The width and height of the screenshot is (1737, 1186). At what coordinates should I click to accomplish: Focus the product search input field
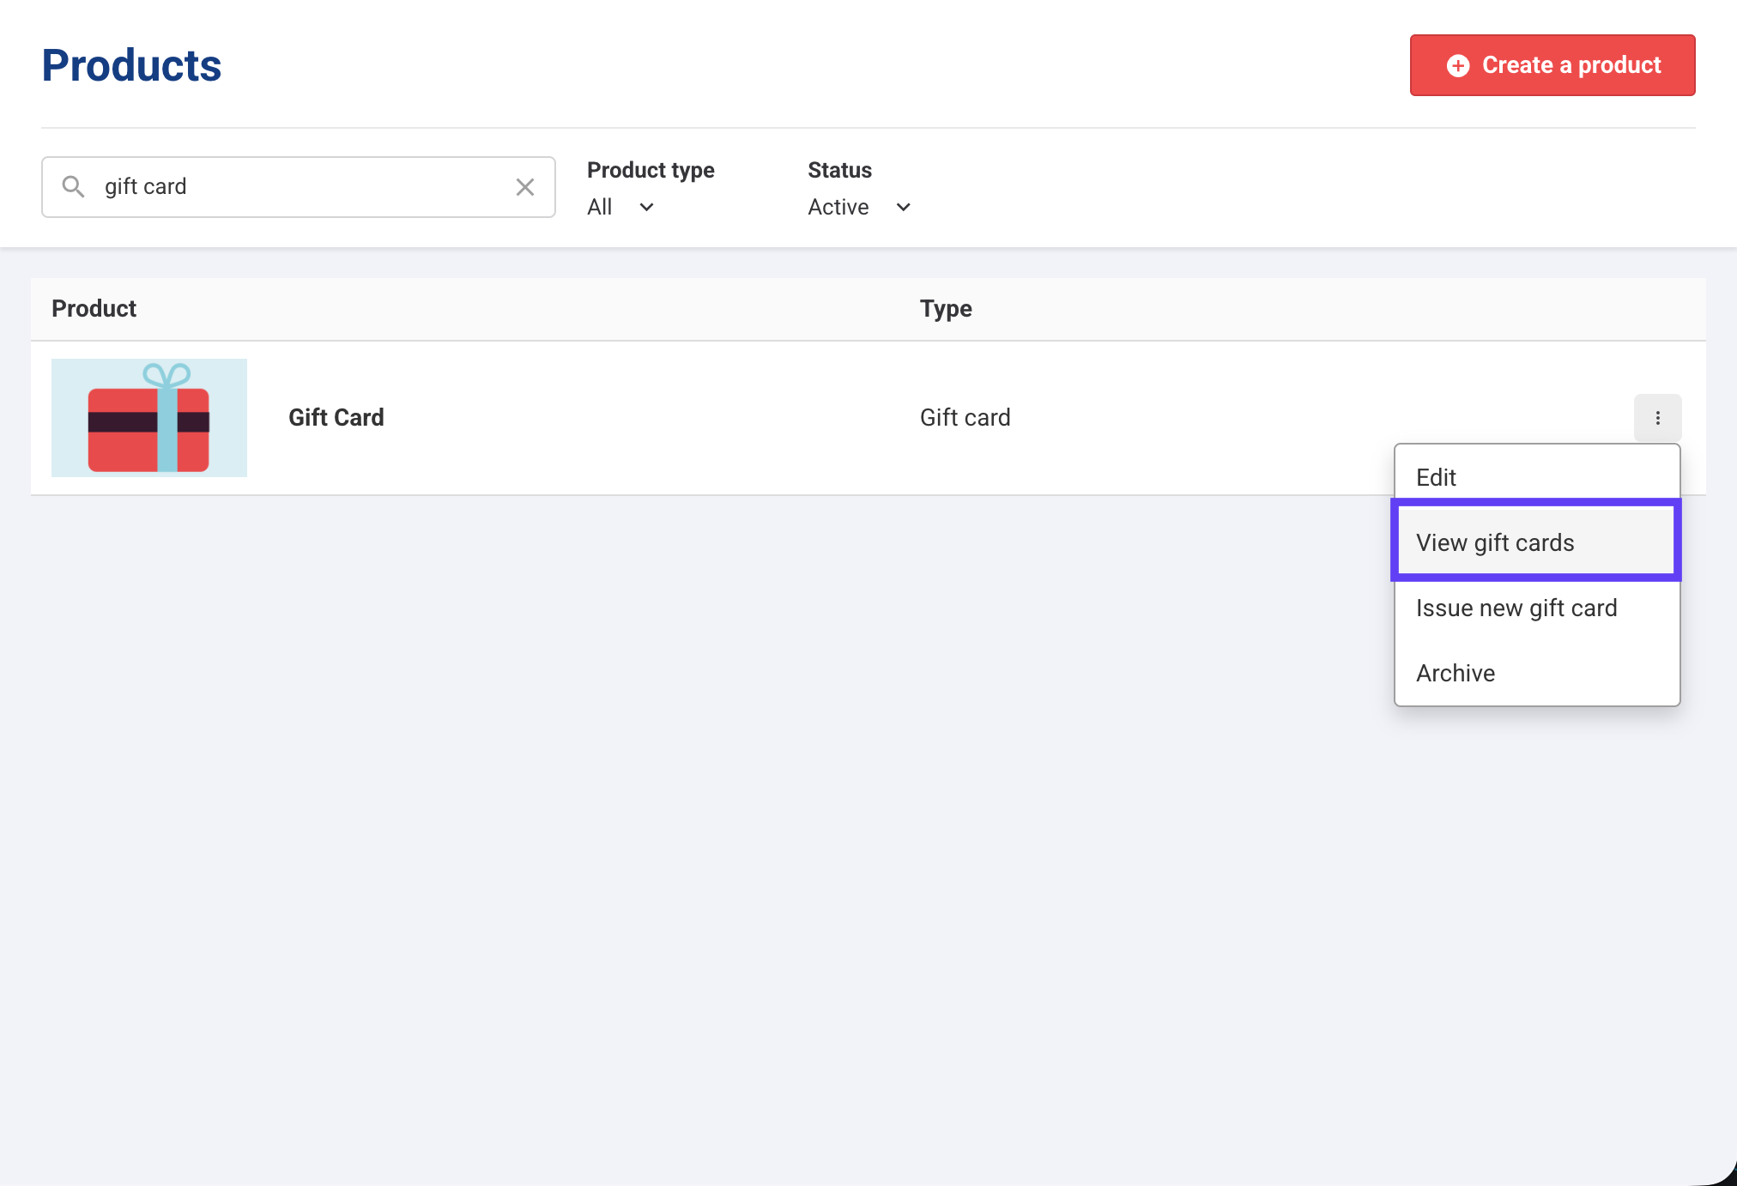[300, 186]
